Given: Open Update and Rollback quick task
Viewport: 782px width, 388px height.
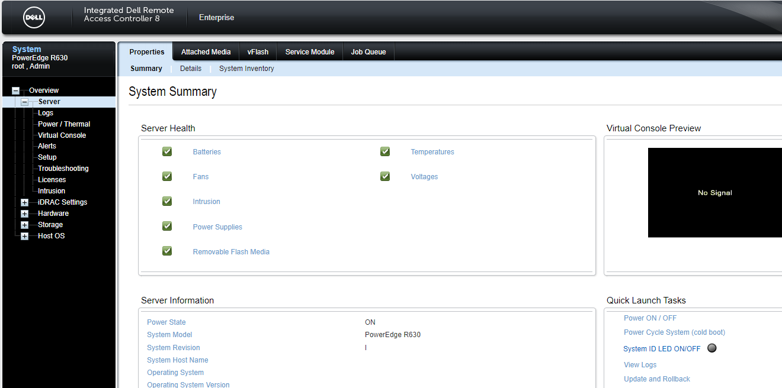Looking at the screenshot, I should click(657, 379).
